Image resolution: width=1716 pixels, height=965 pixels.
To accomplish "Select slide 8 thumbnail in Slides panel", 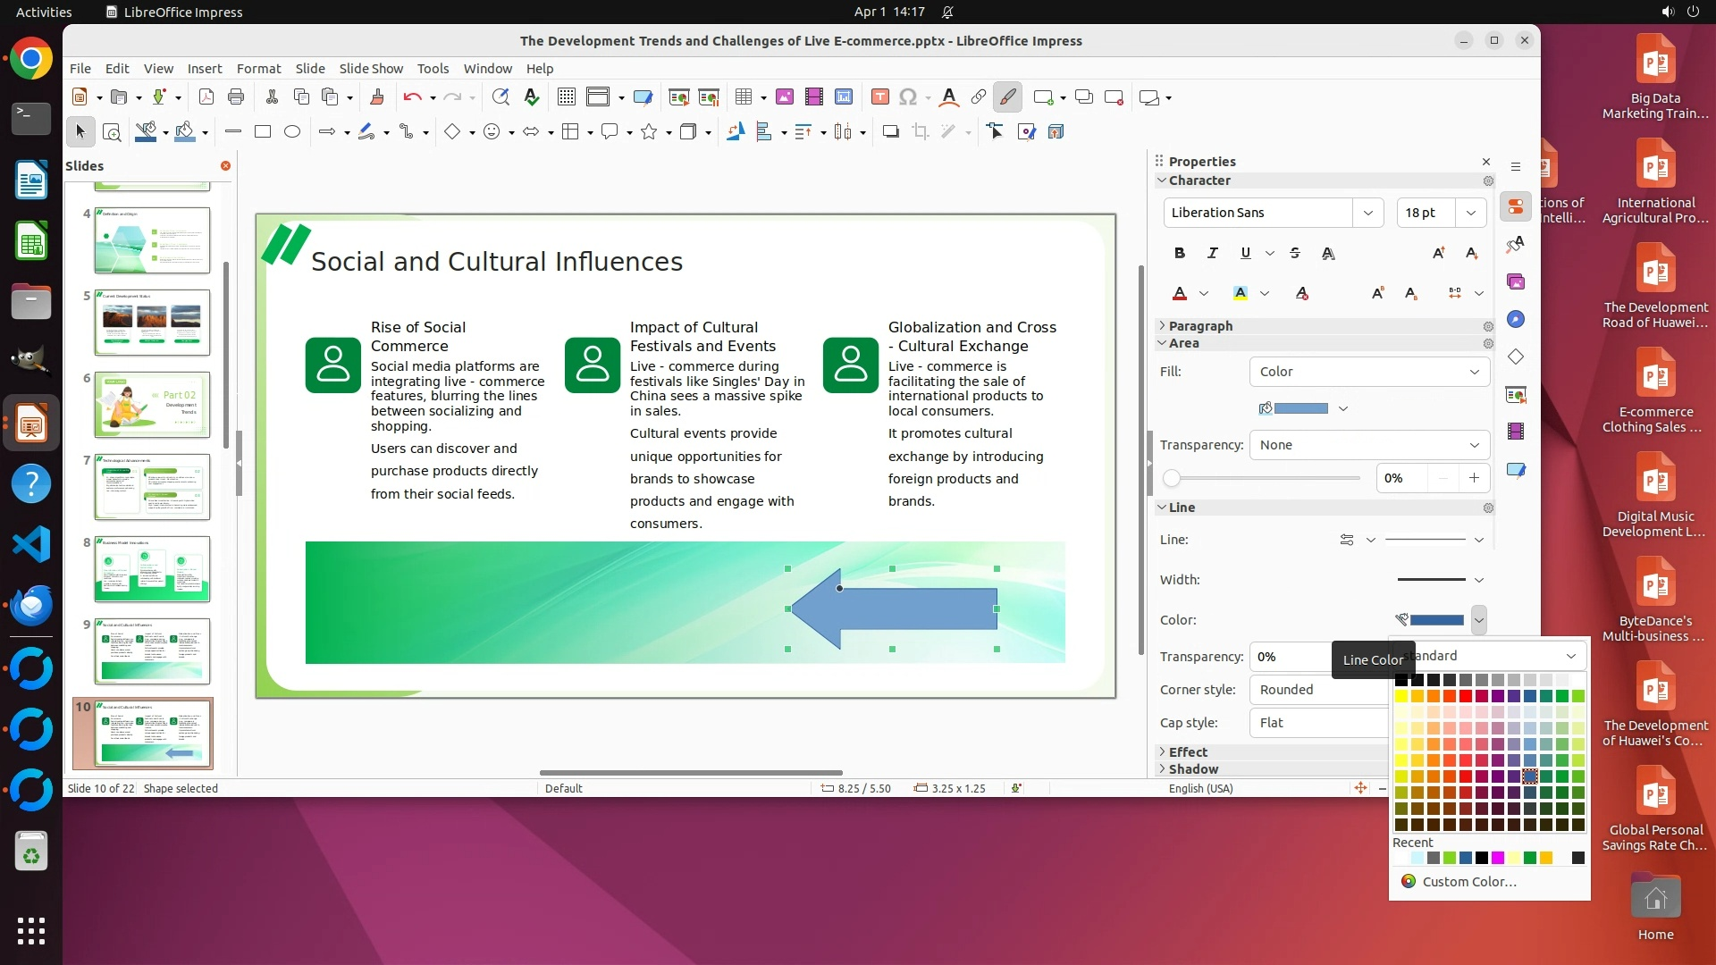I will click(x=152, y=569).
